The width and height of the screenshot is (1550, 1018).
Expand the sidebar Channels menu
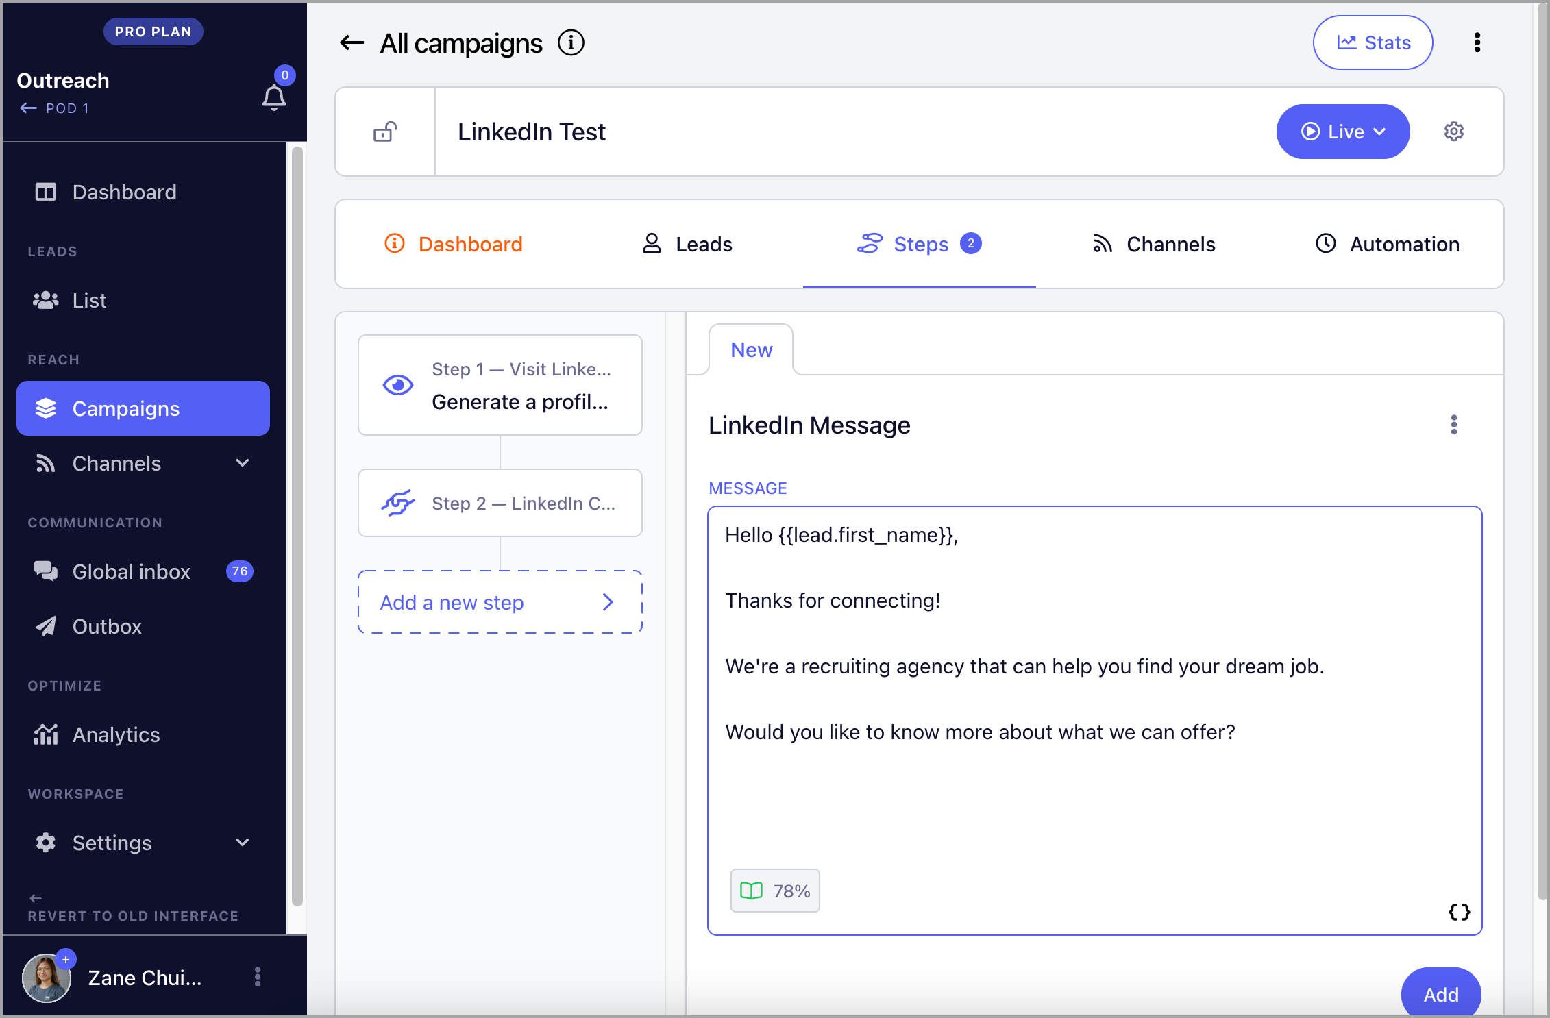pos(143,463)
